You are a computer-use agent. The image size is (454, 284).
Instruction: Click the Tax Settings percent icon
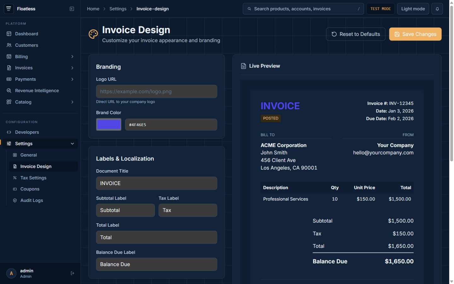15,178
